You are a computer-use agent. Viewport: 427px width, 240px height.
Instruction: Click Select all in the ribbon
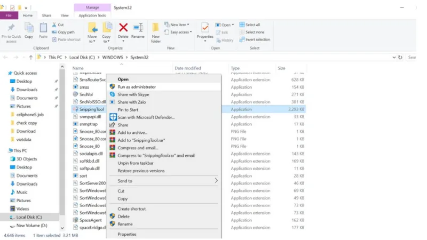point(252,25)
